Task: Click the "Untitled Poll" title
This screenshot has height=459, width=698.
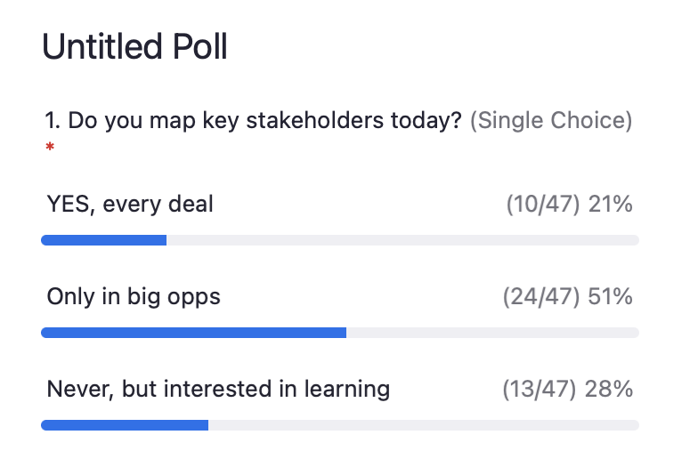Action: click(134, 47)
